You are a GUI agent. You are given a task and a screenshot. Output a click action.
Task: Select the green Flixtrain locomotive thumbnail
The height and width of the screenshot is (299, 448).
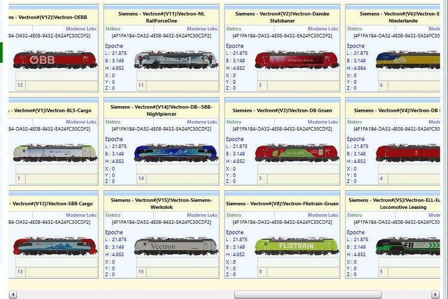(296, 246)
